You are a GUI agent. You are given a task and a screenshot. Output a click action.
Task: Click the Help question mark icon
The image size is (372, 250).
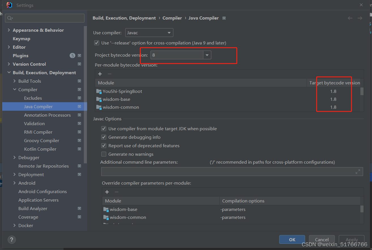coord(11,240)
